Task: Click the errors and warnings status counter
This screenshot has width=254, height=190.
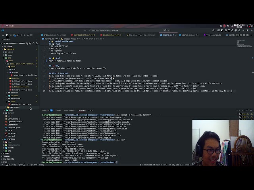Action: click(x=23, y=165)
